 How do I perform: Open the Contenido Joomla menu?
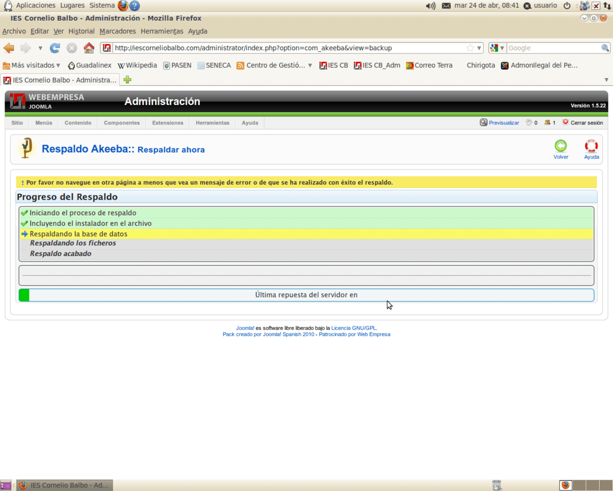pyautogui.click(x=78, y=123)
